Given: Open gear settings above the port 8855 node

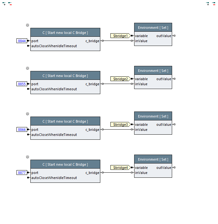Looking at the screenshot, I should pos(28,68).
